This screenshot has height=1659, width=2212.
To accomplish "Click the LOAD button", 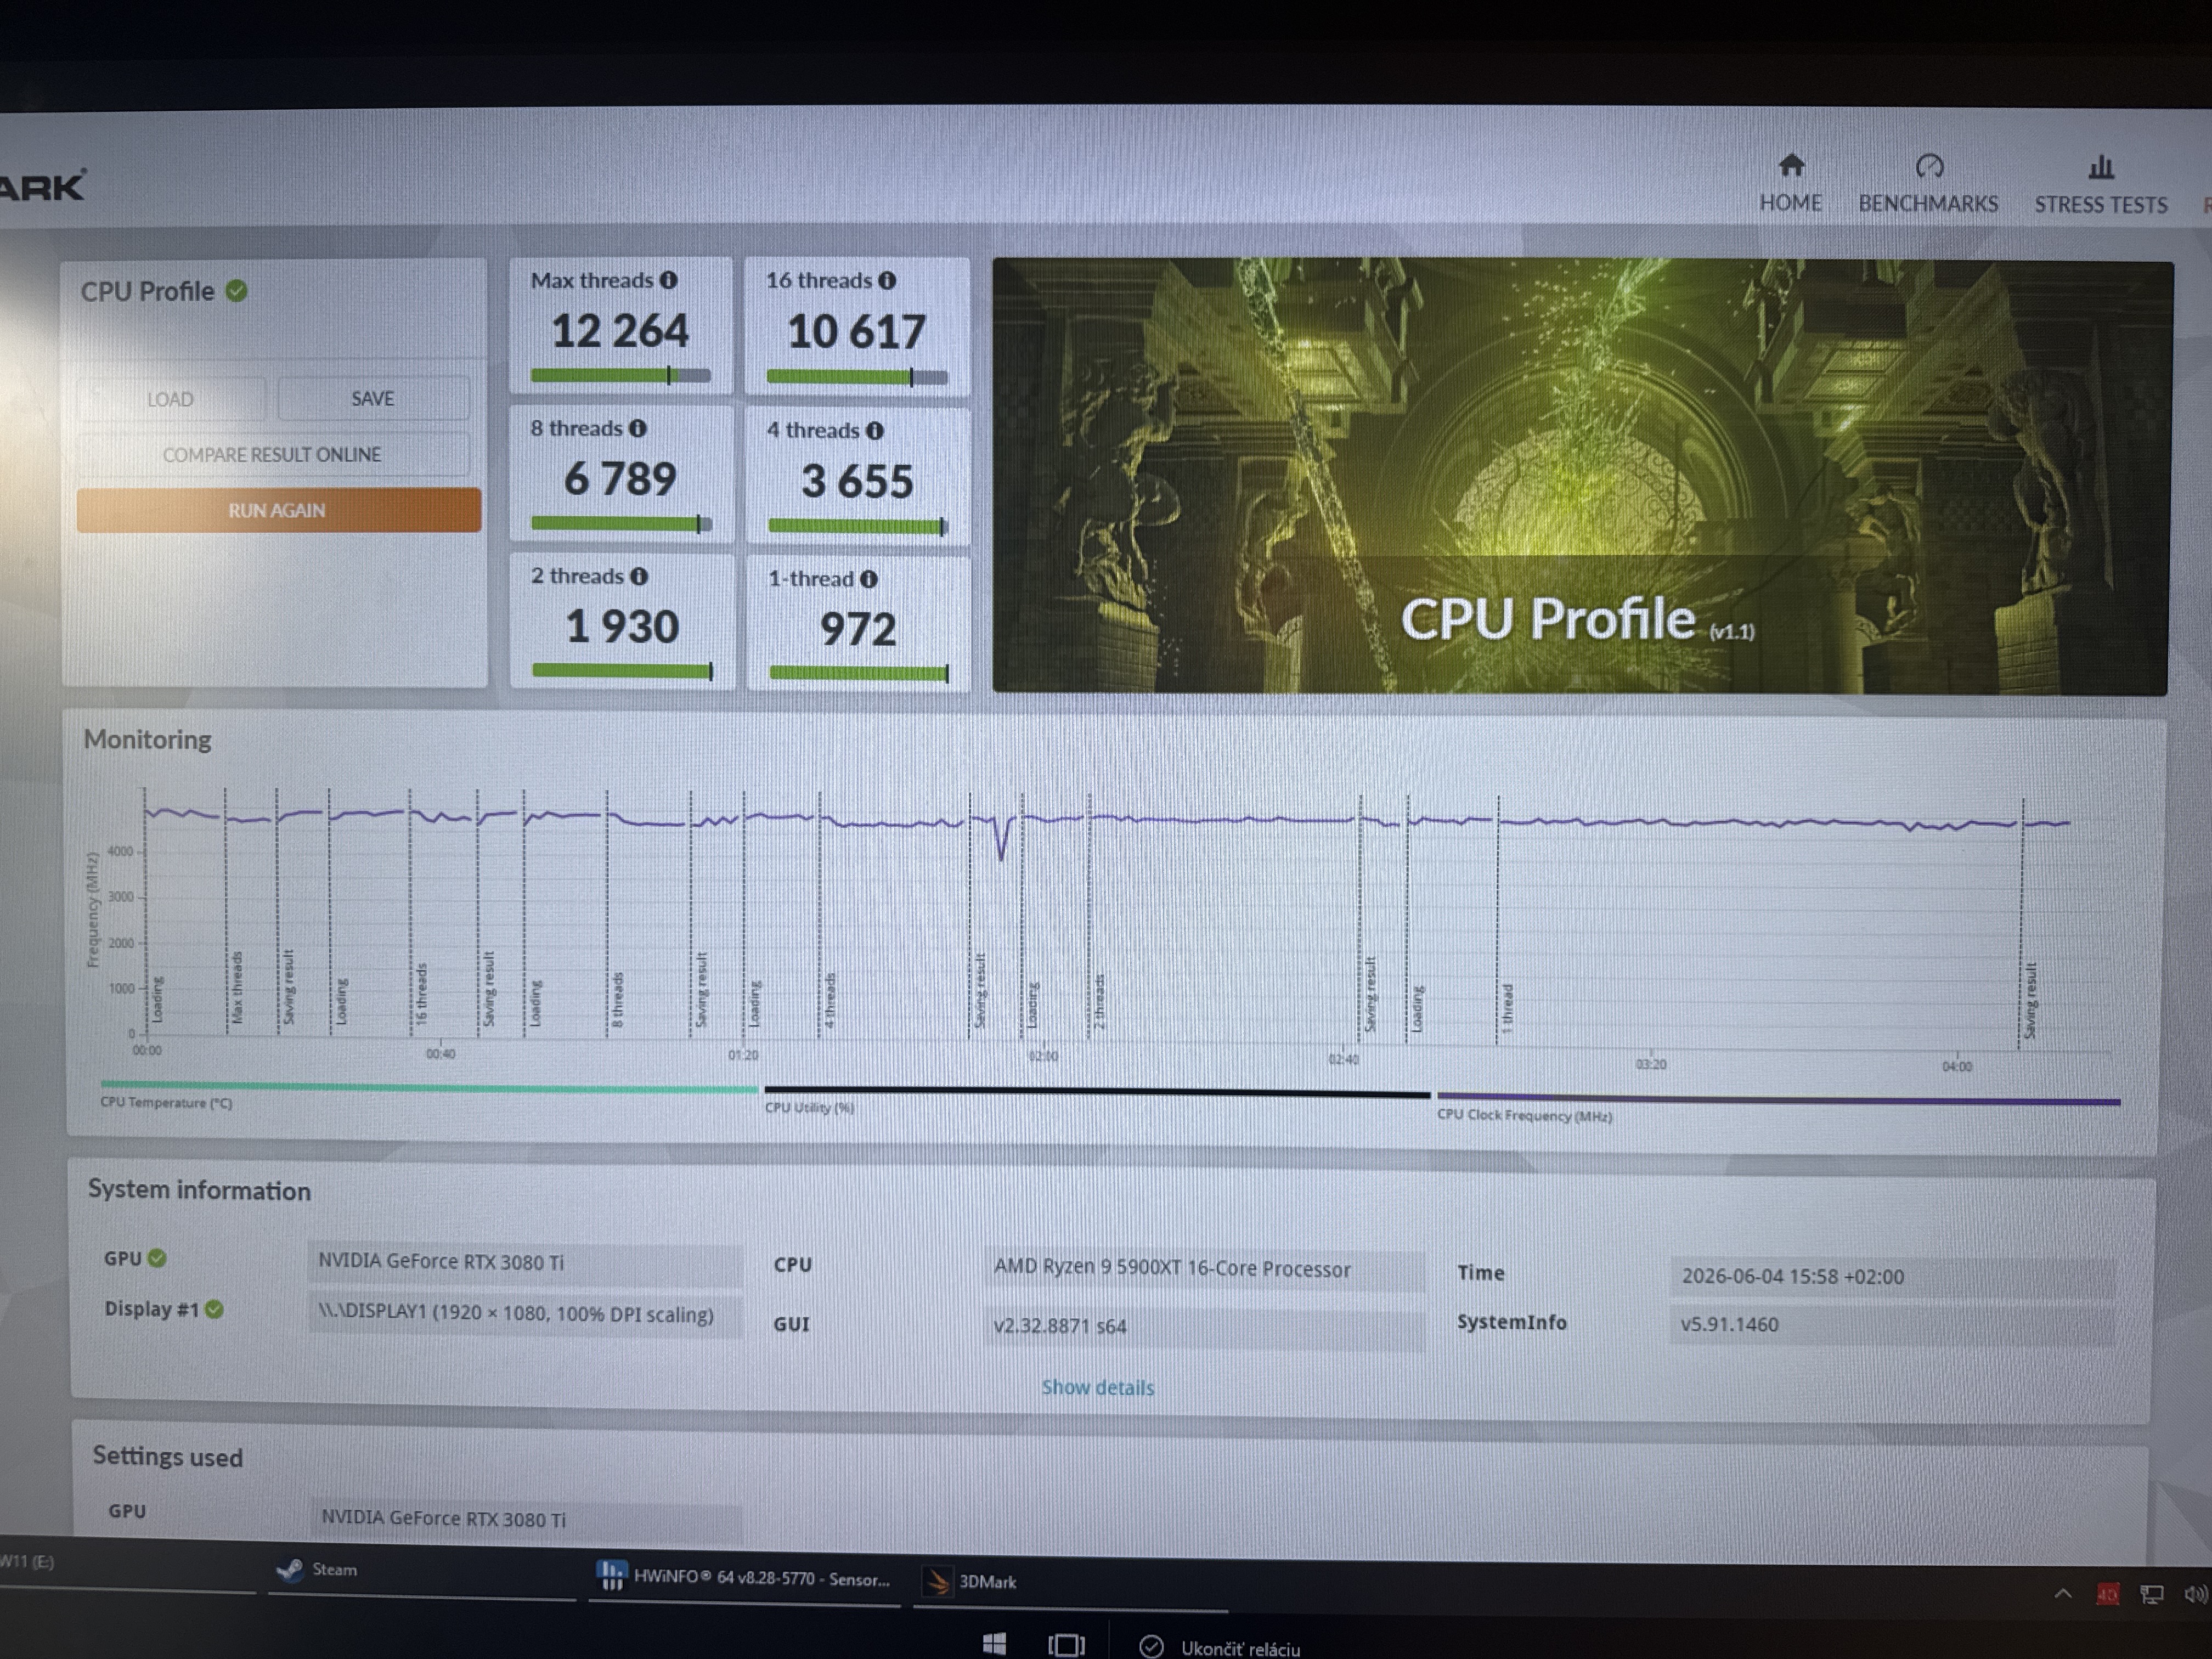I will click(x=171, y=399).
